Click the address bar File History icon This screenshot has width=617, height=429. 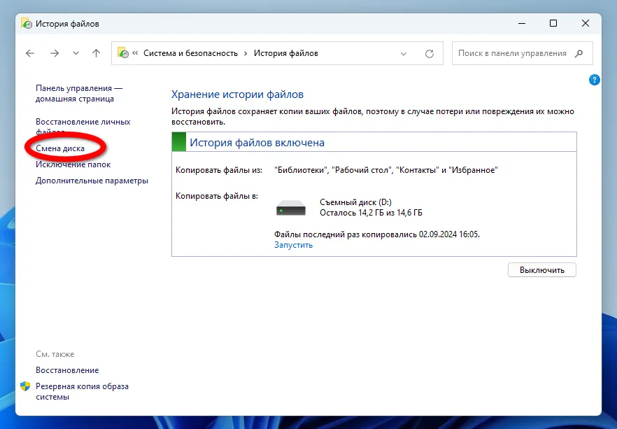pyautogui.click(x=123, y=53)
